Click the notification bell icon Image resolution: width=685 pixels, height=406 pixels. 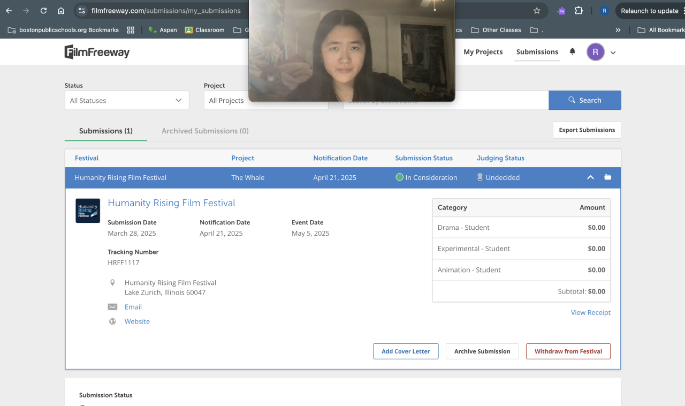[572, 51]
